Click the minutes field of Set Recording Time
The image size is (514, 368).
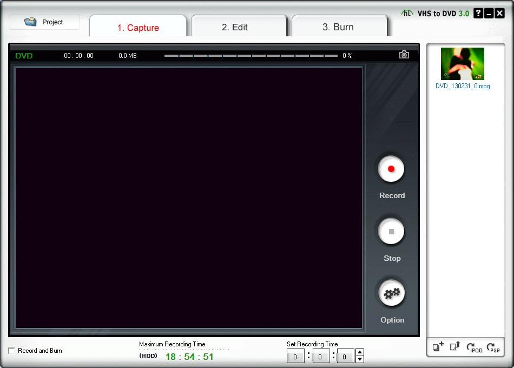tap(320, 357)
